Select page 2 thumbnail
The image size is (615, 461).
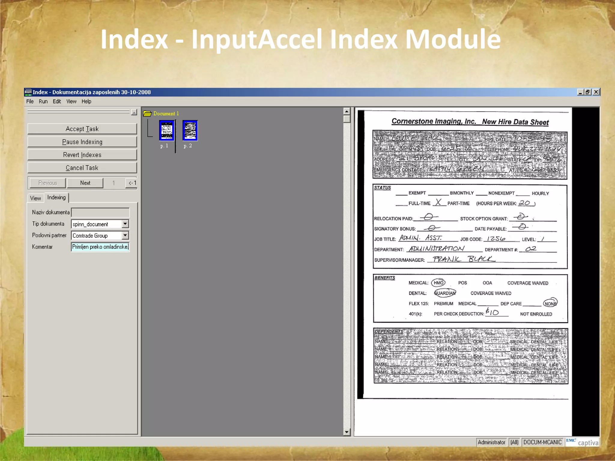(x=190, y=130)
